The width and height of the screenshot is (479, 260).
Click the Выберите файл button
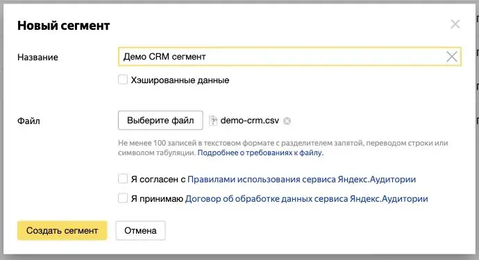160,120
